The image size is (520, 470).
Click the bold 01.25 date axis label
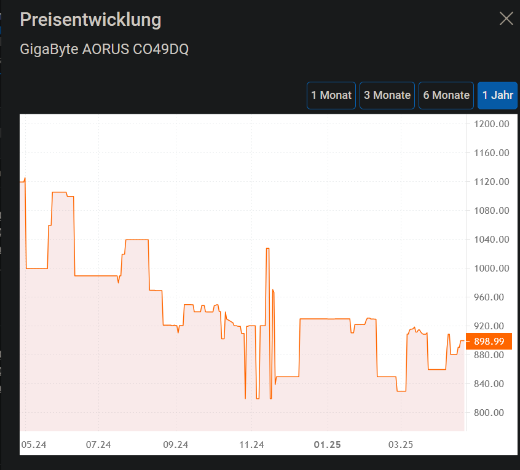[x=328, y=445]
